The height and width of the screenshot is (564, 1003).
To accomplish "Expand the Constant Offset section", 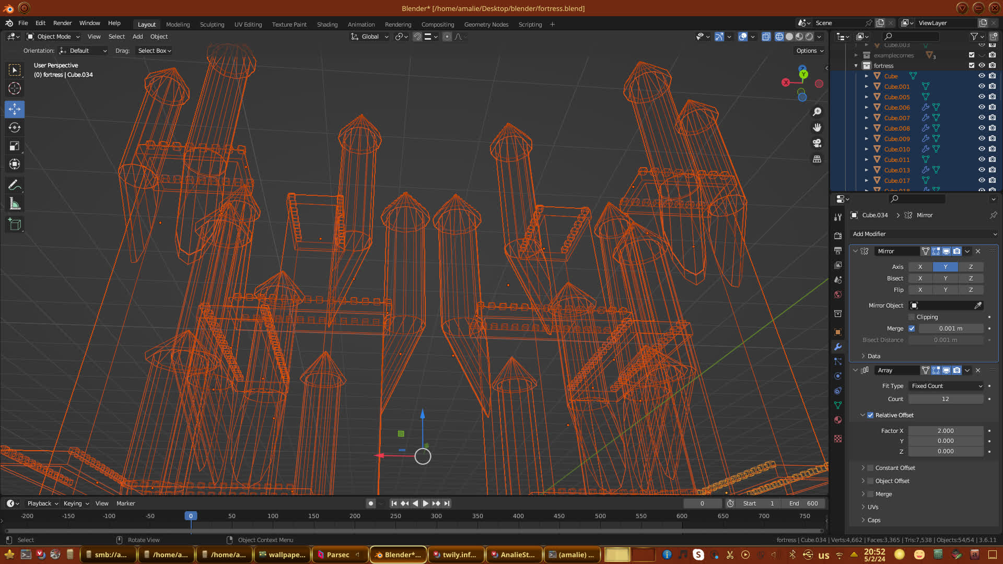I will pos(863,468).
